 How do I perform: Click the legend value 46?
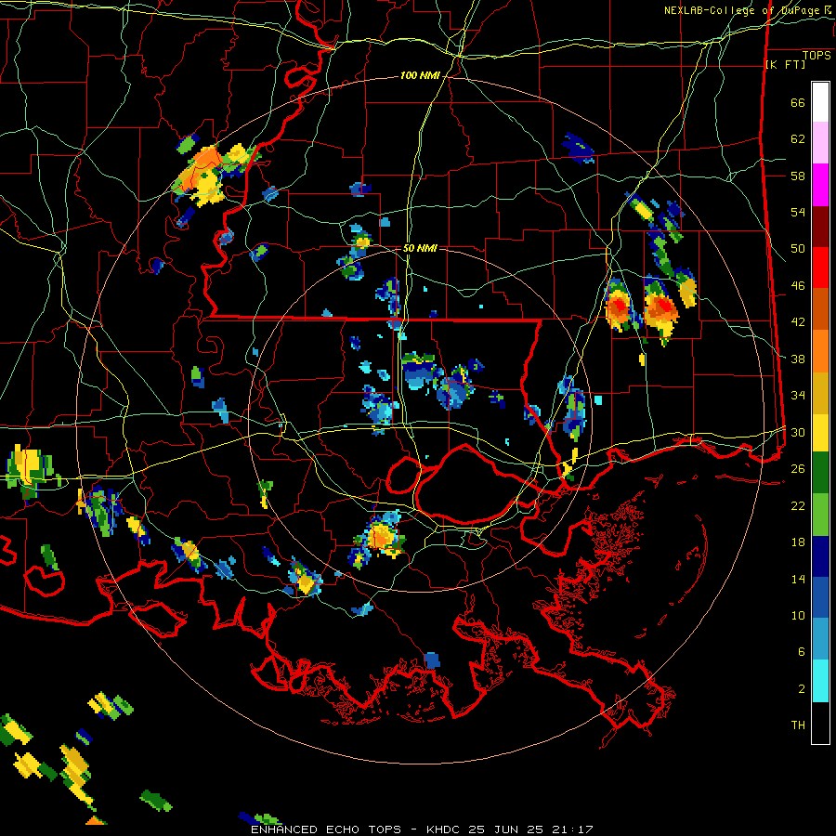point(798,286)
